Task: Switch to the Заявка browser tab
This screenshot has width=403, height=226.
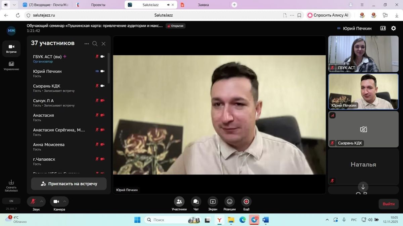Action: (203, 5)
